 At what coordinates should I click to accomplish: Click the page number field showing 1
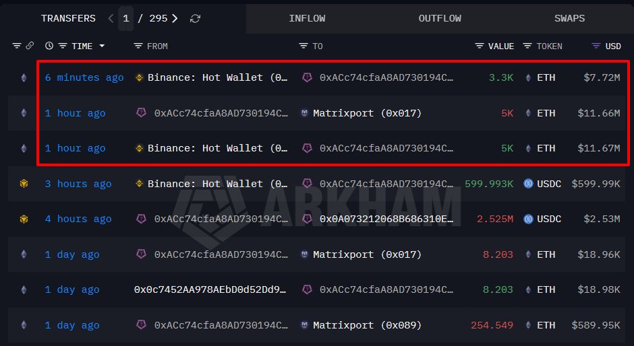(125, 19)
